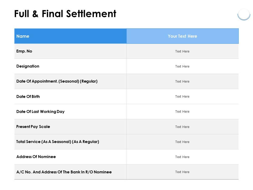Select the 'Address Of Nominee' row label
The width and height of the screenshot is (253, 190).
(x=36, y=157)
